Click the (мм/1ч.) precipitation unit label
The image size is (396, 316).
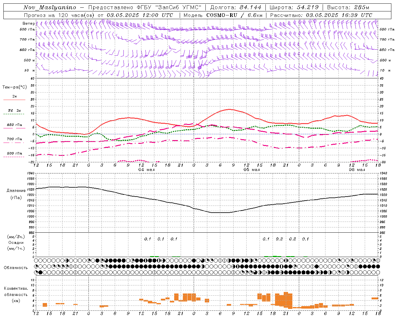click(x=16, y=248)
